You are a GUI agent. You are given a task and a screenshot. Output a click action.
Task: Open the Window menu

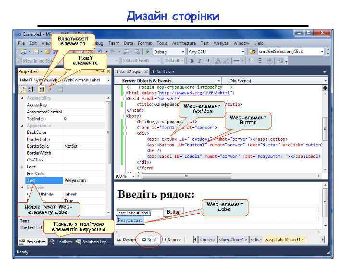click(x=241, y=43)
